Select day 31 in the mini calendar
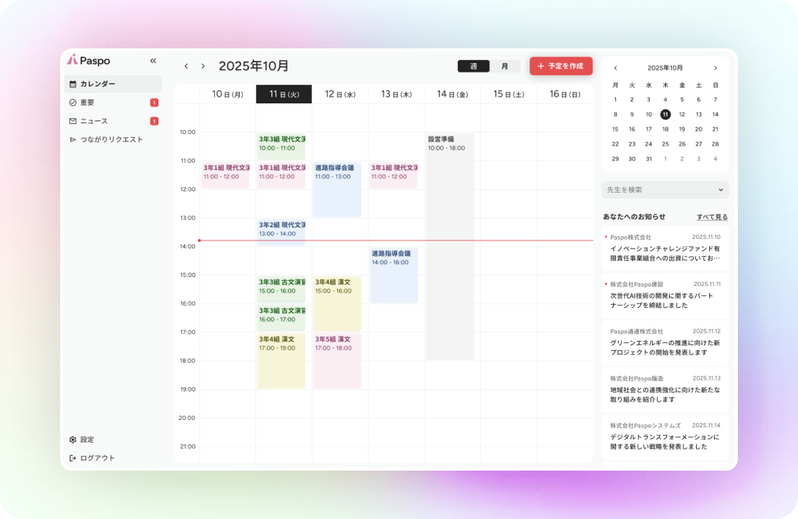The width and height of the screenshot is (798, 519). (x=648, y=159)
